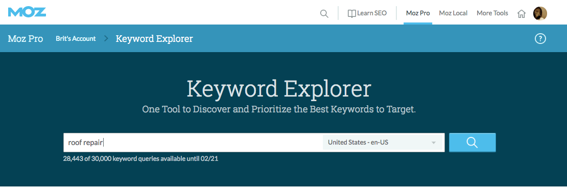Click Keyword Explorer breadcrumb title
Viewport: 567px width, 188px height.
154,38
